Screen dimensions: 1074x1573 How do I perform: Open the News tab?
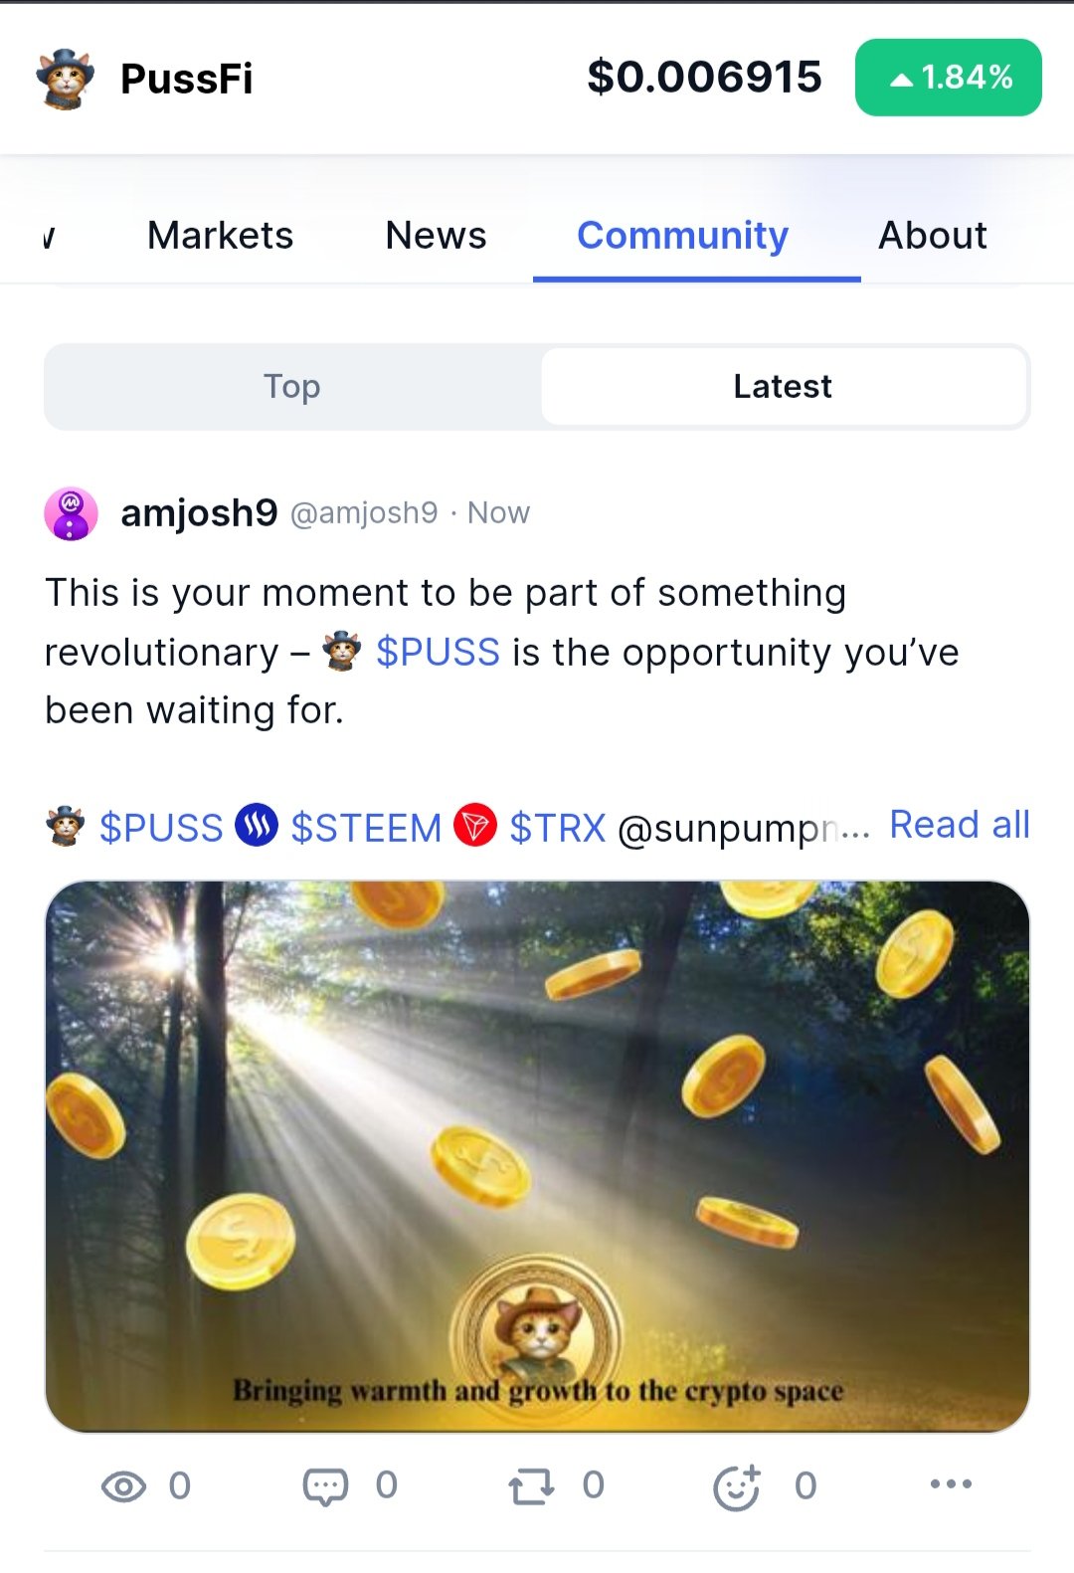pyautogui.click(x=436, y=236)
